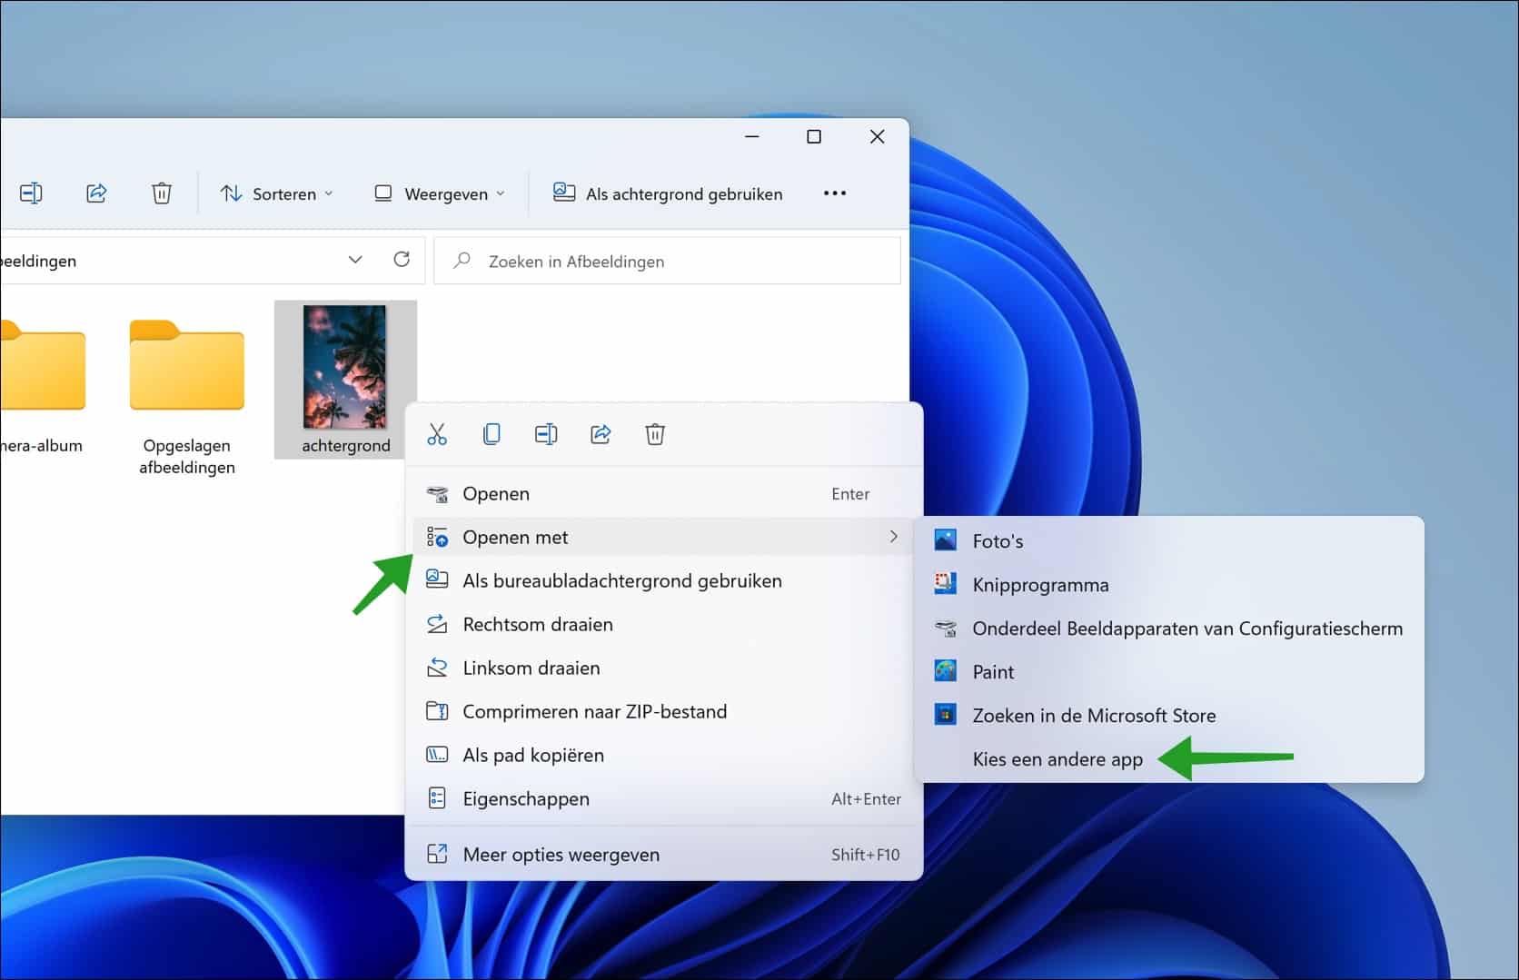Open the Weergeven dropdown
This screenshot has width=1519, height=980.
tap(439, 193)
